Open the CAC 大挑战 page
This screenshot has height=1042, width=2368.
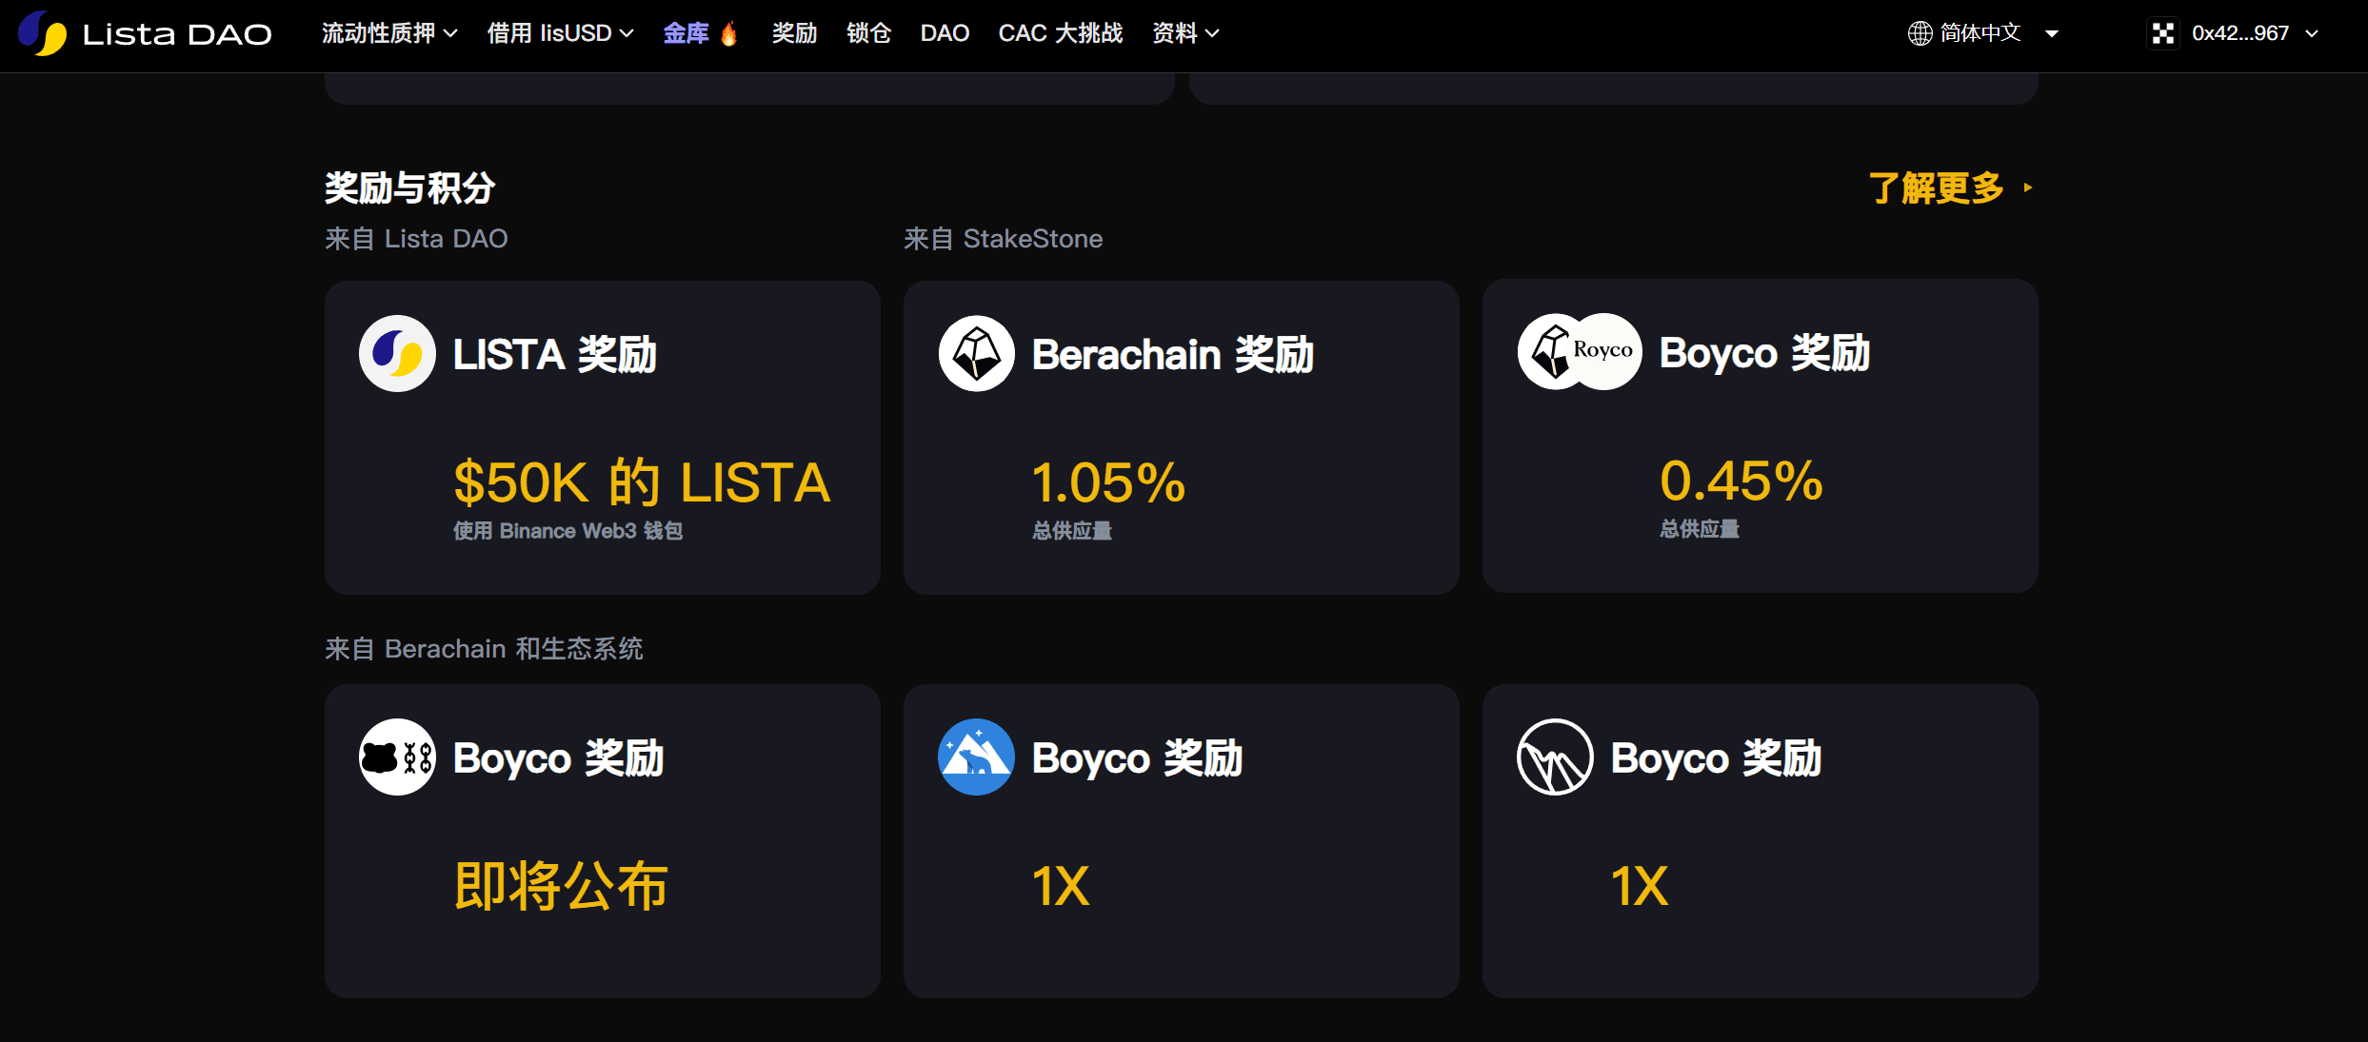coord(1060,32)
